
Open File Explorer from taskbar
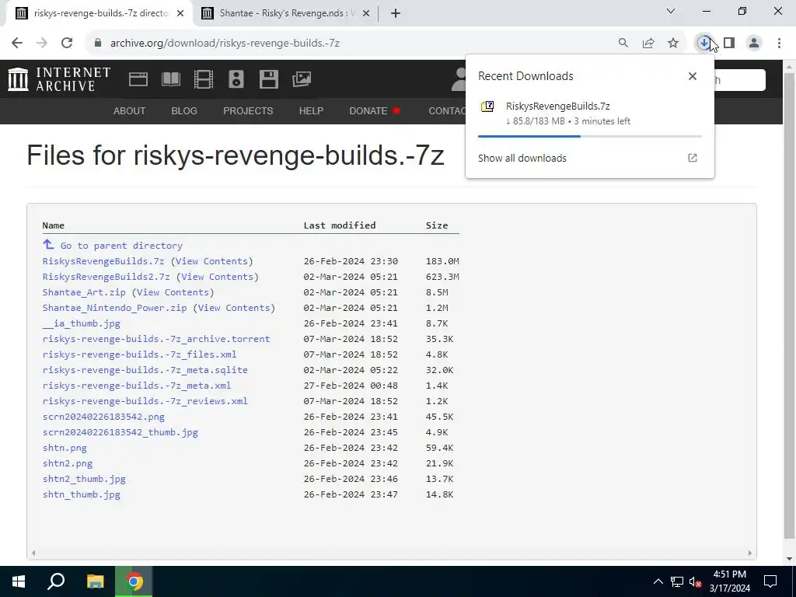click(x=95, y=581)
